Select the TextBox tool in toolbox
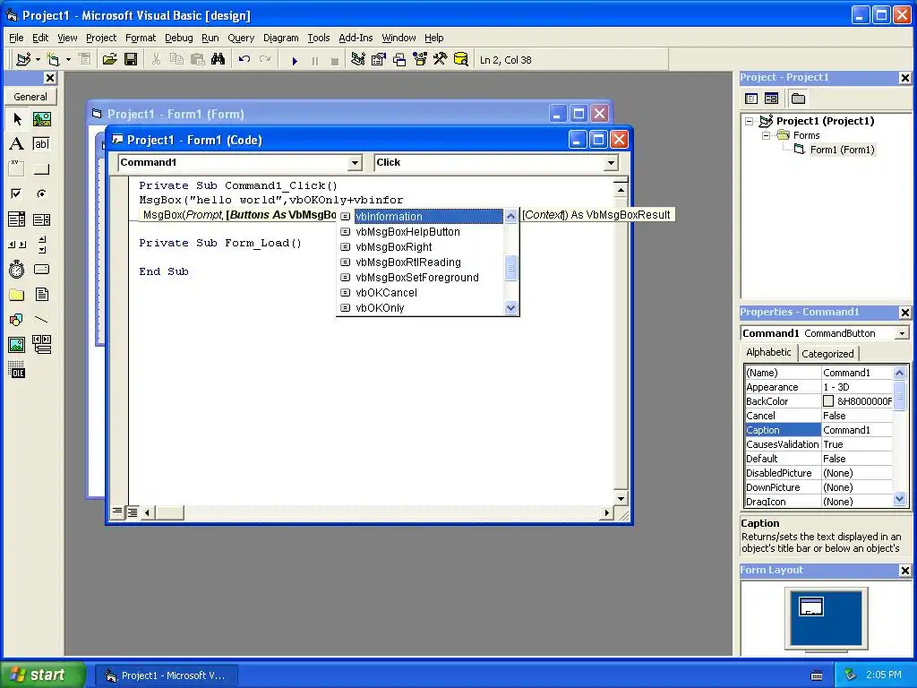This screenshot has width=917, height=688. point(41,144)
